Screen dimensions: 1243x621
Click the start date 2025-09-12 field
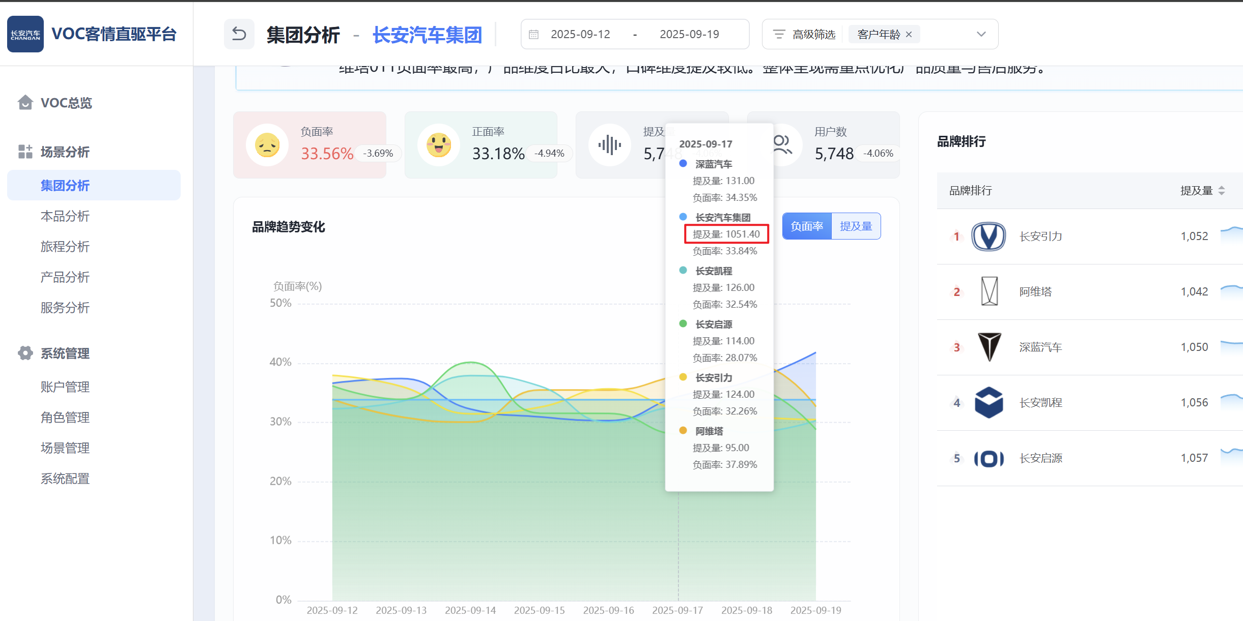(580, 34)
